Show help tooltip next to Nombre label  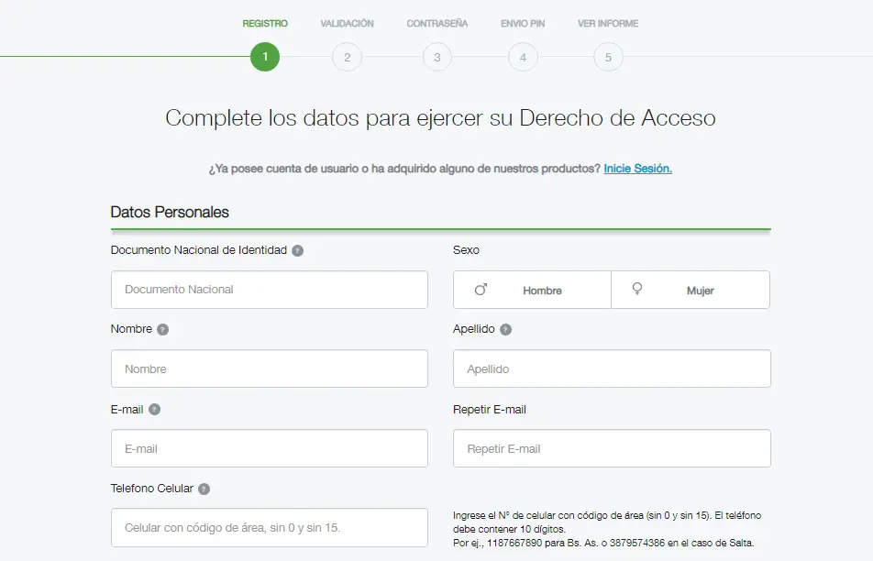162,329
